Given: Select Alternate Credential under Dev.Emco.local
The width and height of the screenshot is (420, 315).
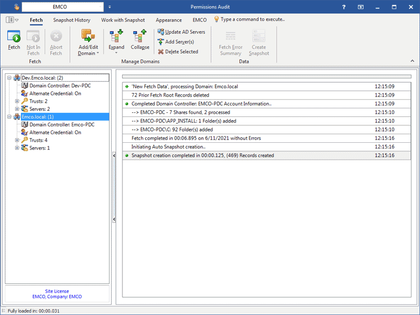Looking at the screenshot, I should (55, 93).
